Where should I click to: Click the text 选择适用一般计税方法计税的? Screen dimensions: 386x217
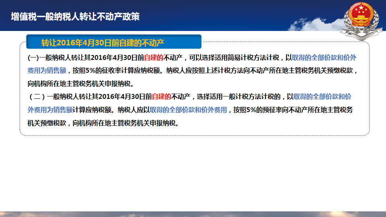click(x=238, y=97)
